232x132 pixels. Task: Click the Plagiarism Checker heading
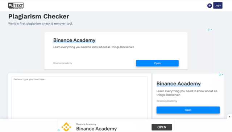point(39,16)
